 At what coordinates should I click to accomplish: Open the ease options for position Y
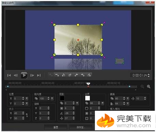pos(27,103)
